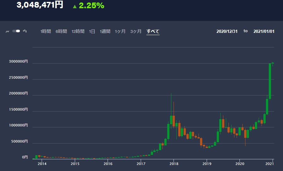This screenshot has height=171, width=283.
Task: Click the tallest green candle reaching 3000000円
Action: pos(270,81)
